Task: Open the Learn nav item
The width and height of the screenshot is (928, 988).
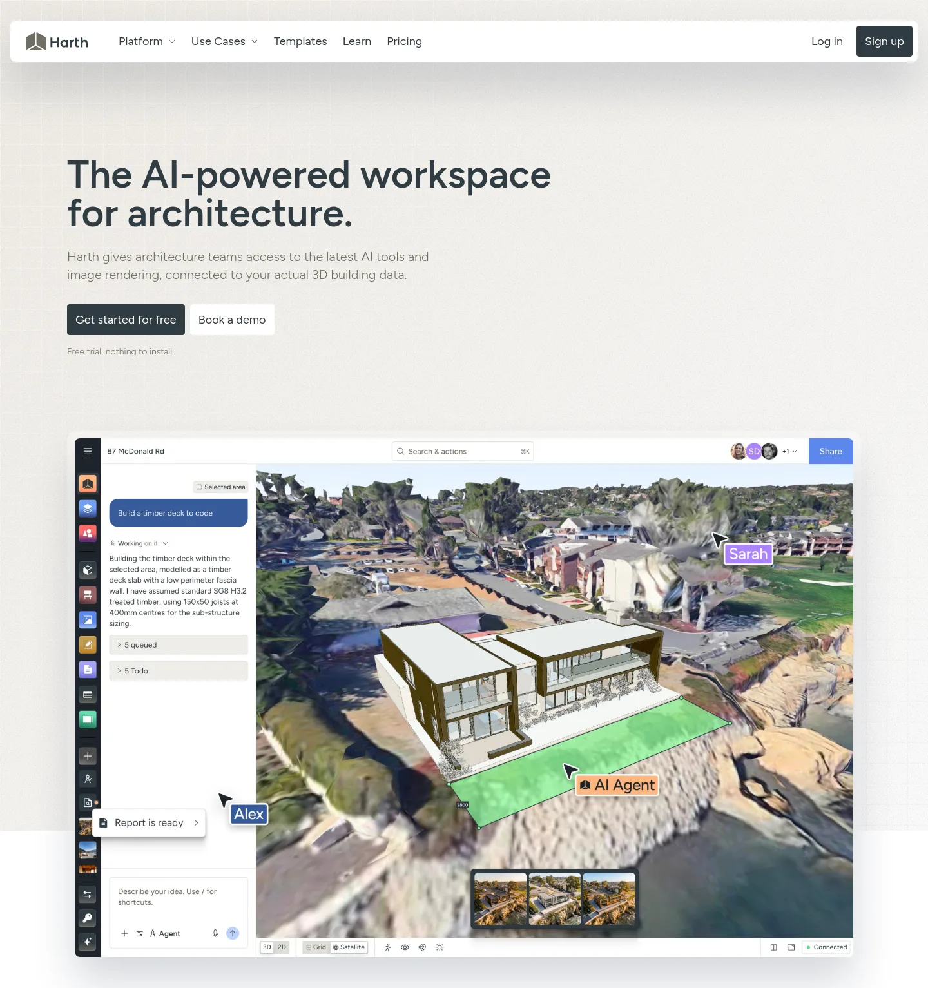Action: click(357, 41)
